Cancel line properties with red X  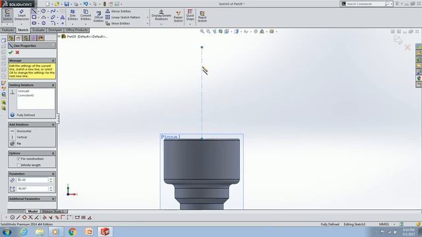[x=18, y=53]
